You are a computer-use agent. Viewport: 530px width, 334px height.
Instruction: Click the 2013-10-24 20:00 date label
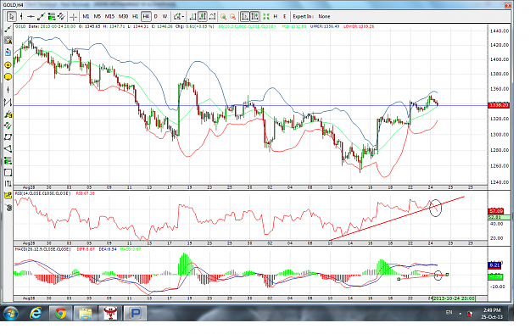(x=454, y=298)
